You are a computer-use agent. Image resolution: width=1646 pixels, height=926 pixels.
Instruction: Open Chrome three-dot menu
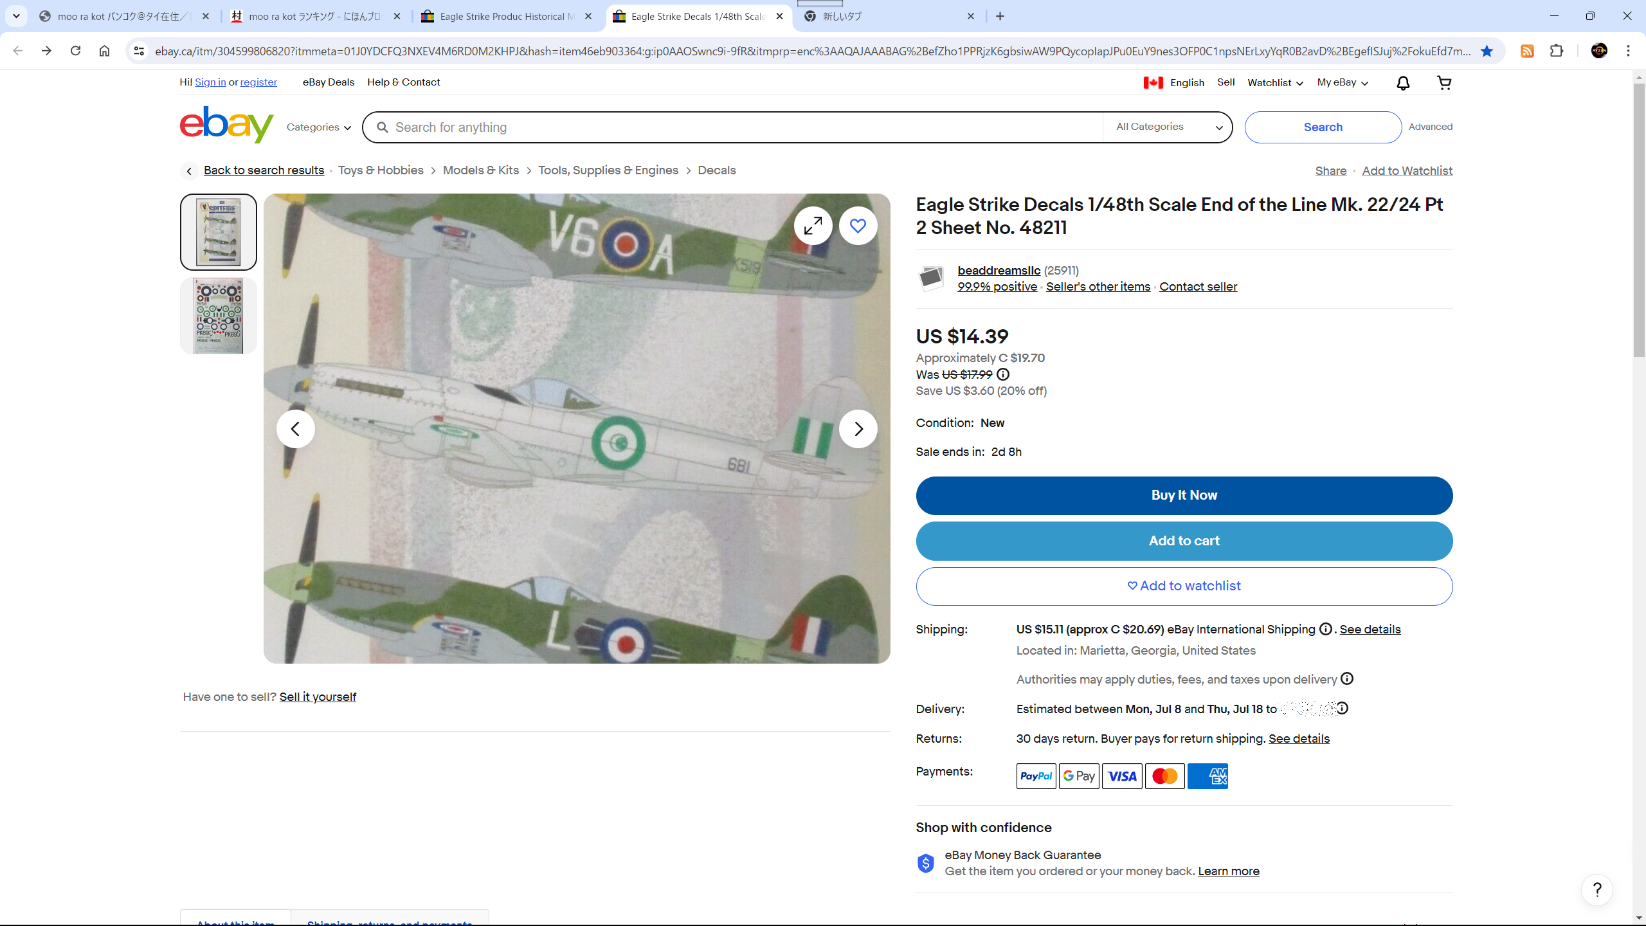1629,51
